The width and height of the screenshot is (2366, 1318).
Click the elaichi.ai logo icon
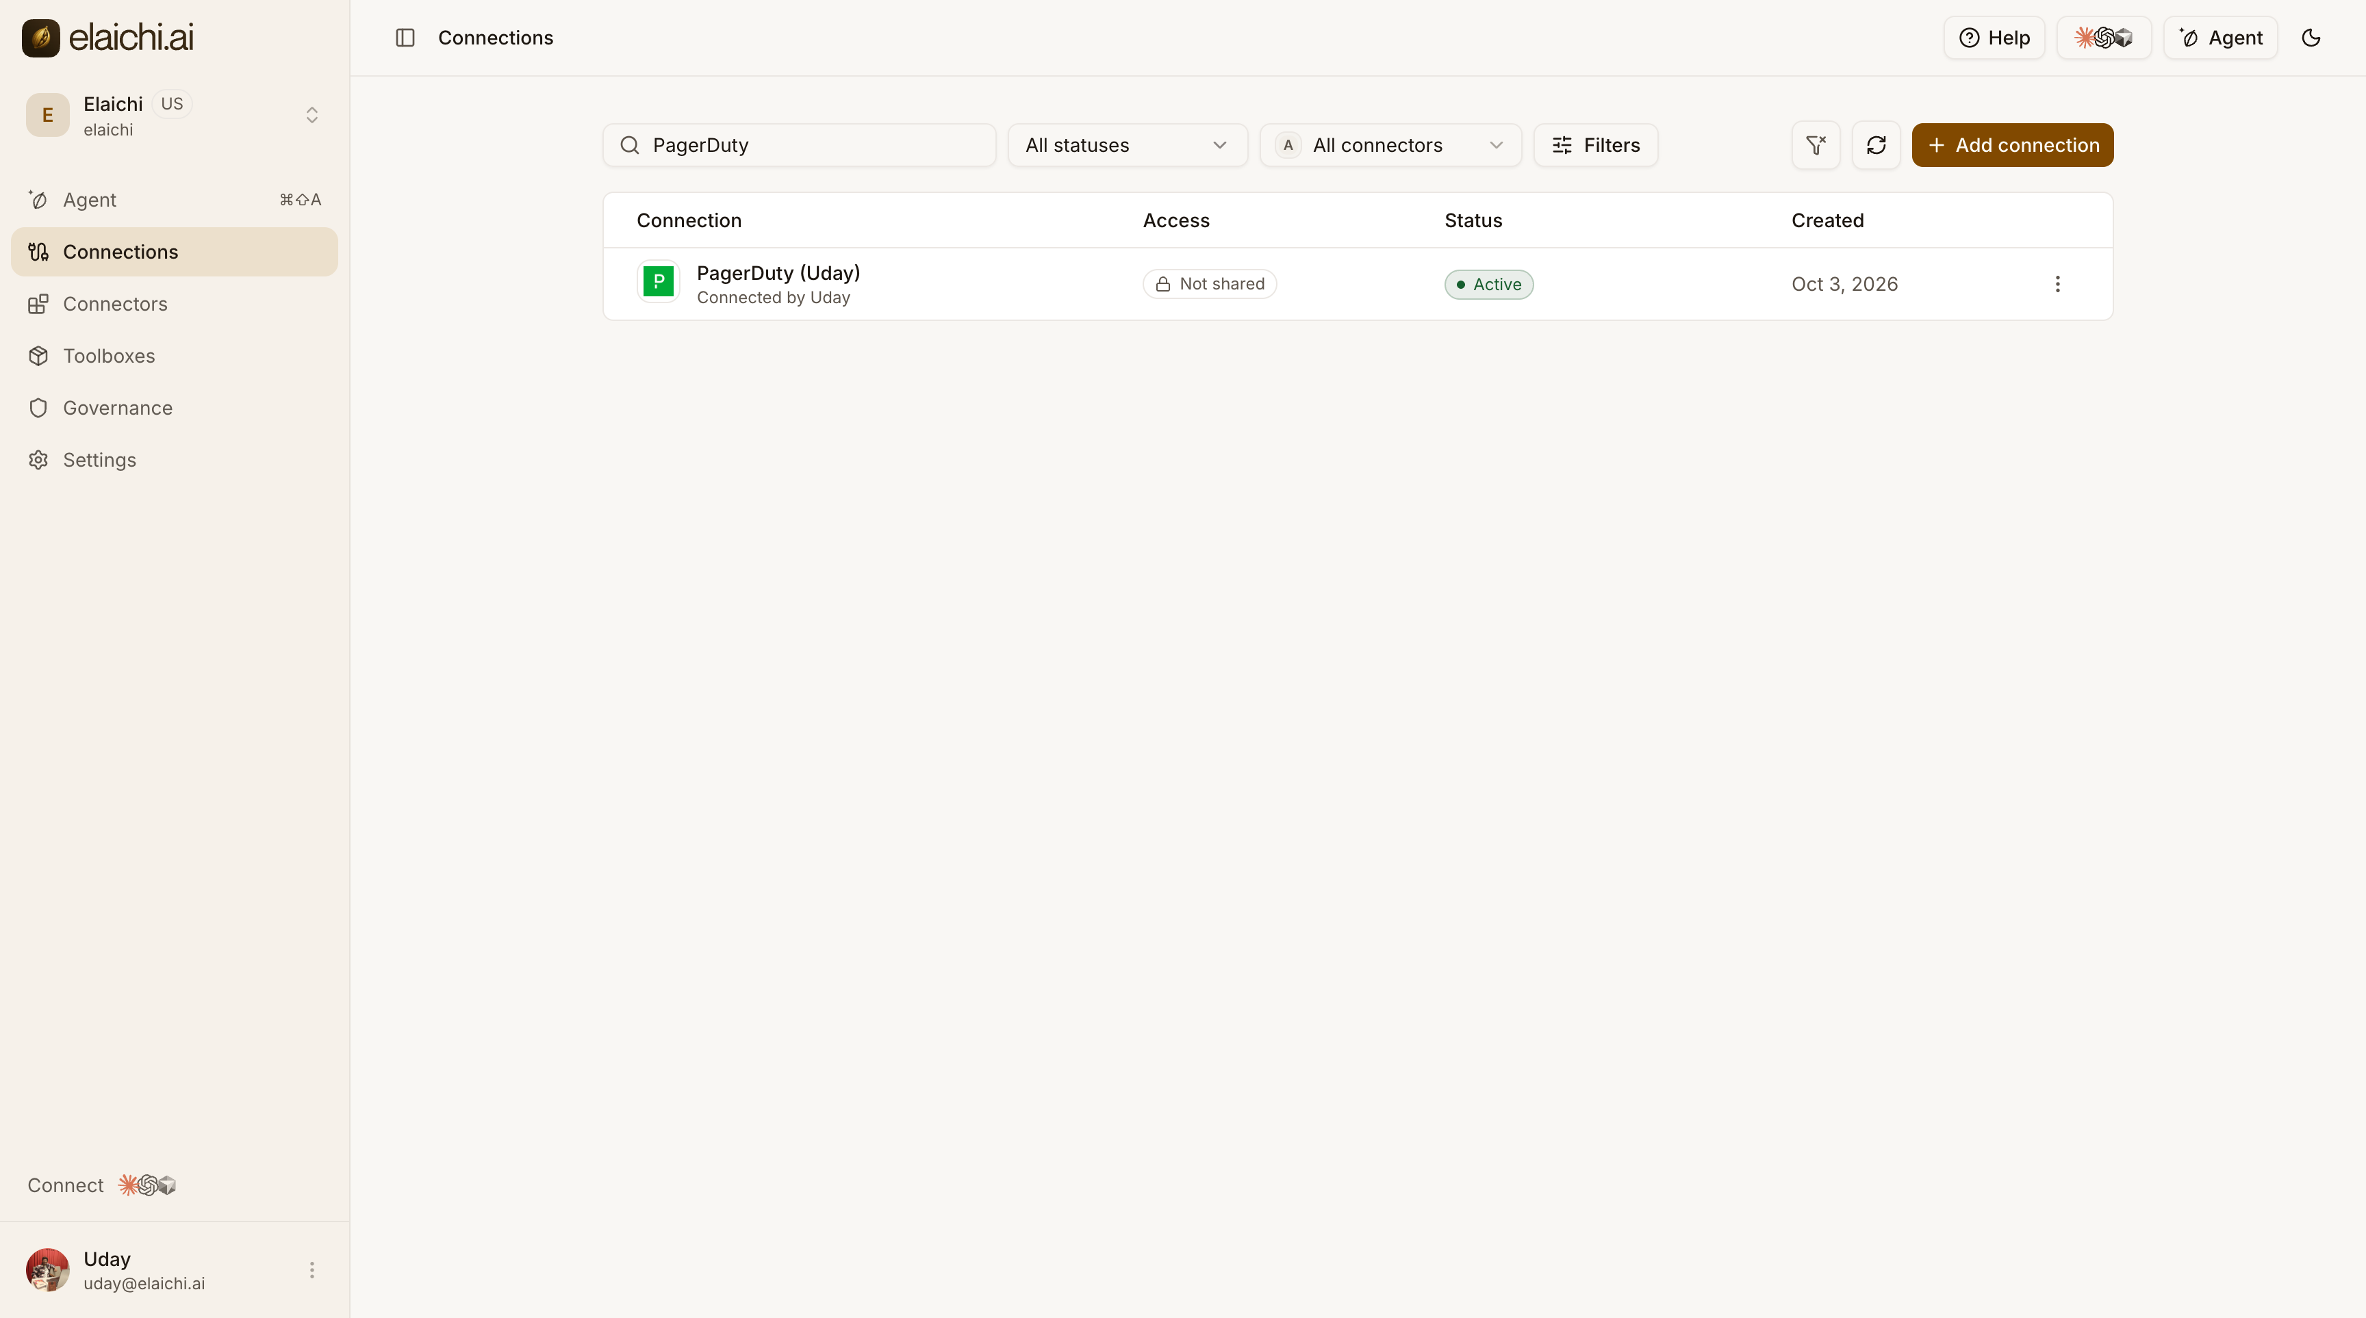(x=40, y=38)
